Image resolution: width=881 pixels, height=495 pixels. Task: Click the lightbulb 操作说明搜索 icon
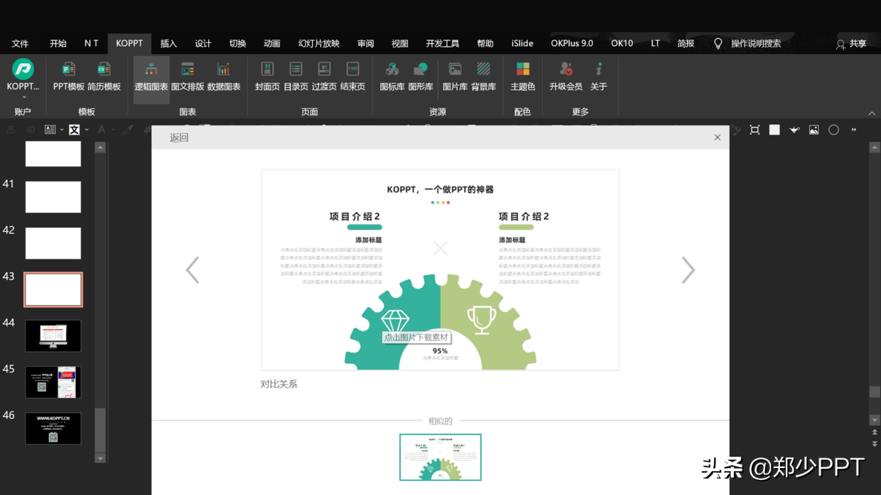click(x=718, y=44)
